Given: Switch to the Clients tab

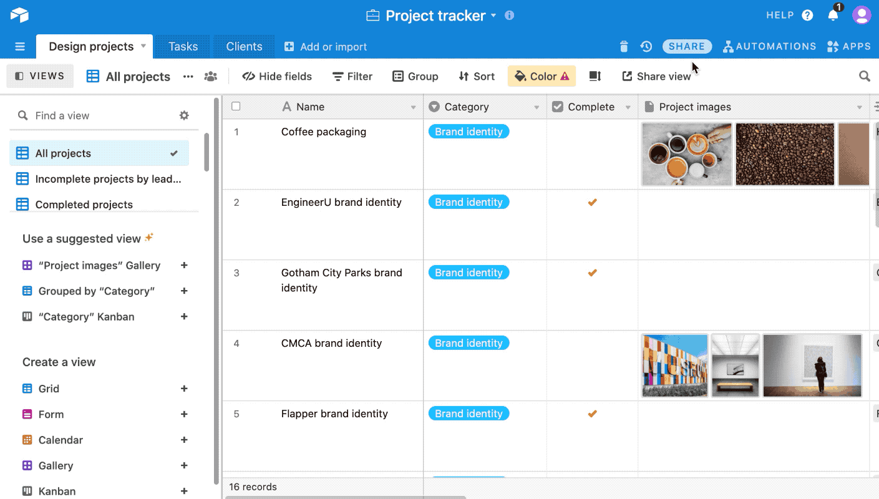Looking at the screenshot, I should (243, 46).
